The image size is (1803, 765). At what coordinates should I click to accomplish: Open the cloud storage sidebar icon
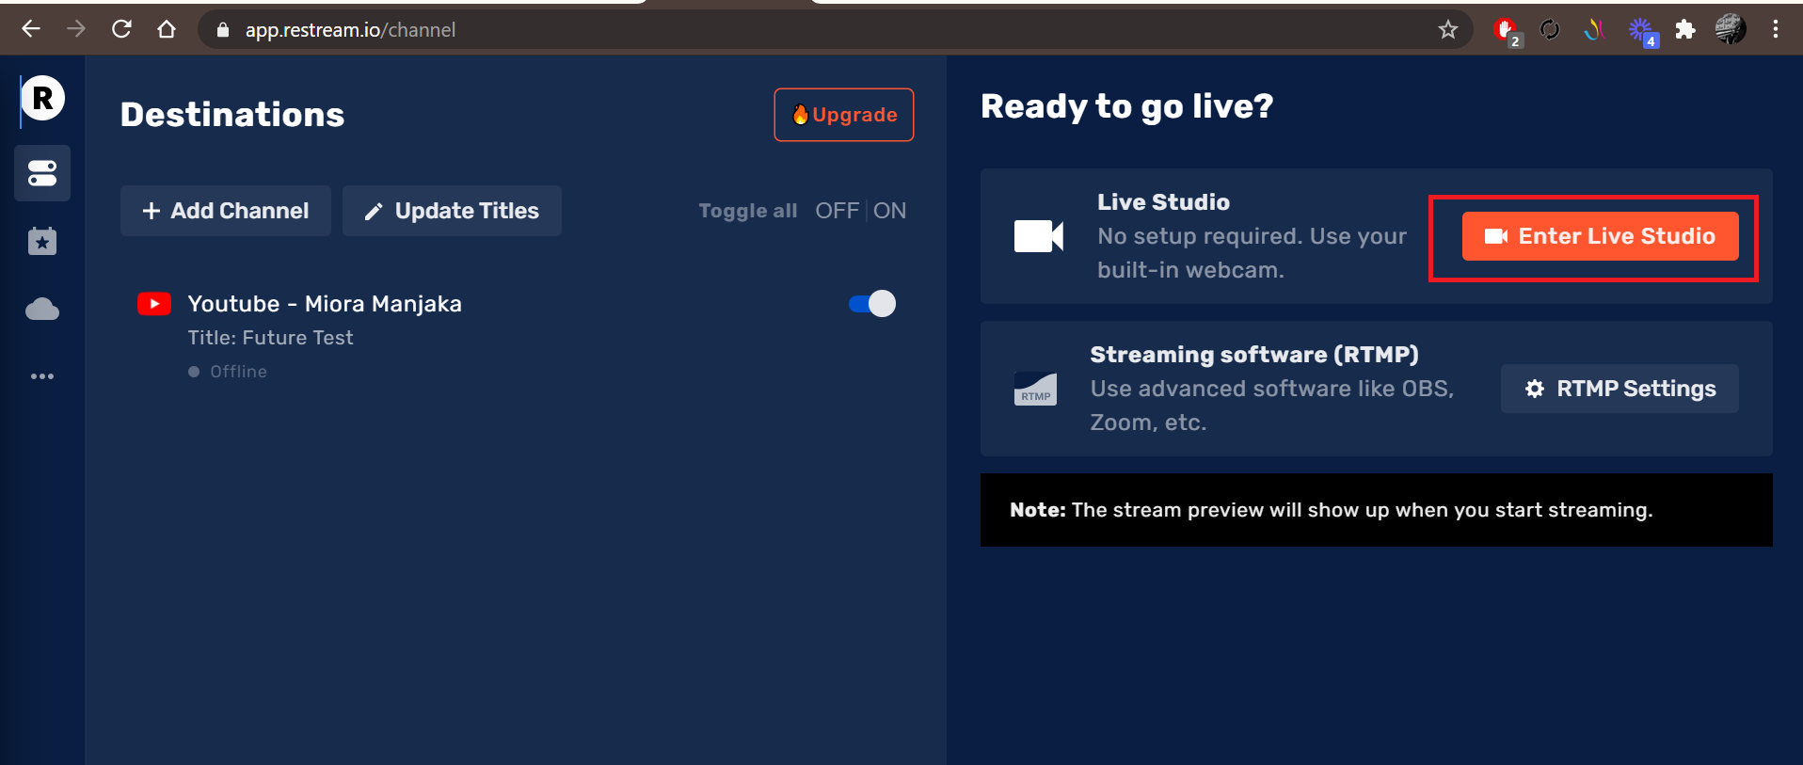(x=42, y=310)
